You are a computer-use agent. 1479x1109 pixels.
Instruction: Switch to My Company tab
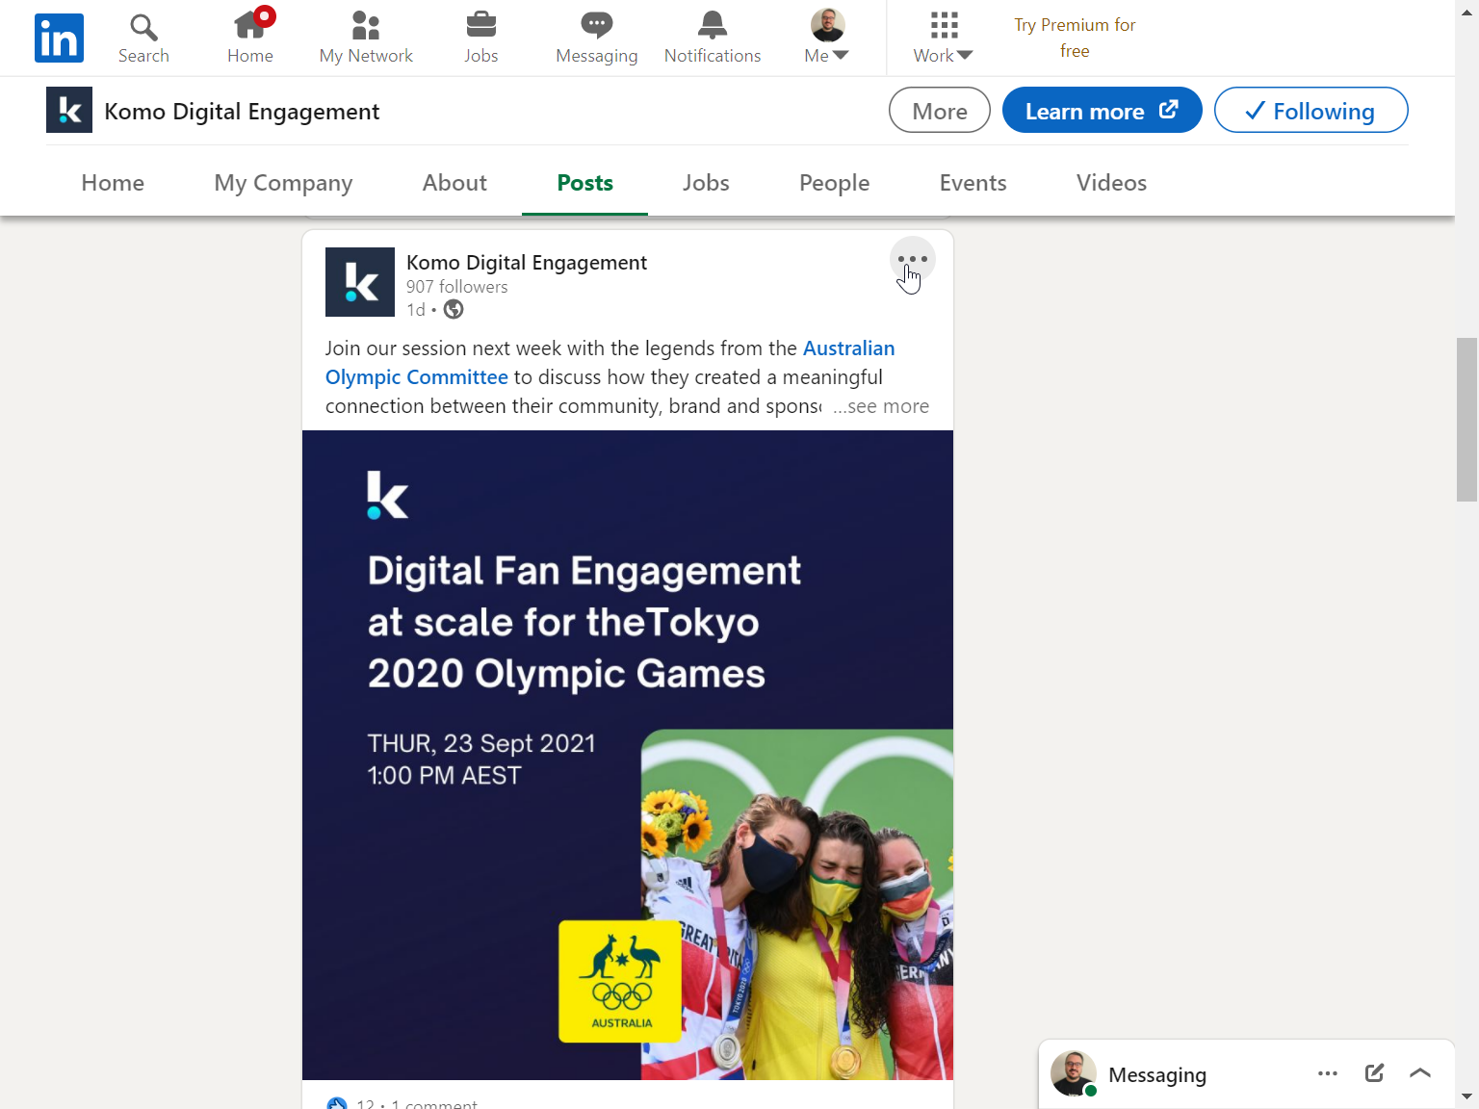click(x=283, y=183)
